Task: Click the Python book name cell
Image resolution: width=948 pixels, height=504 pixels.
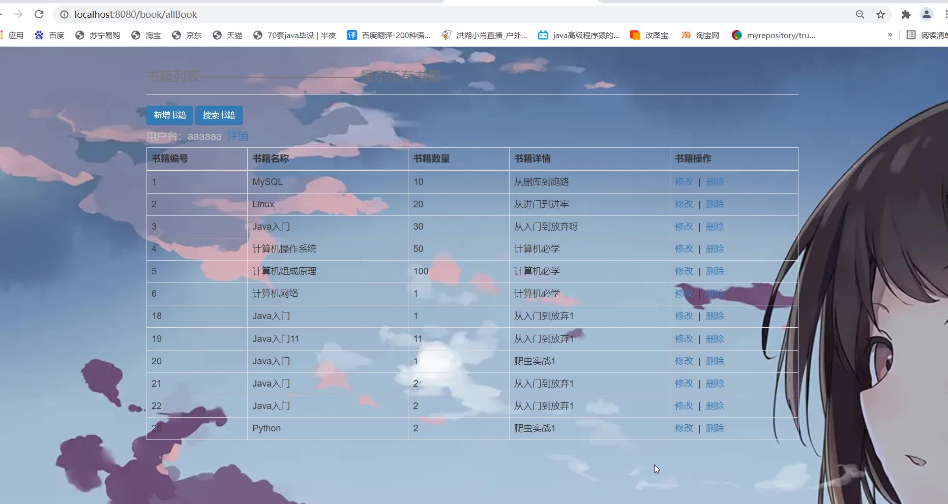Action: click(328, 428)
